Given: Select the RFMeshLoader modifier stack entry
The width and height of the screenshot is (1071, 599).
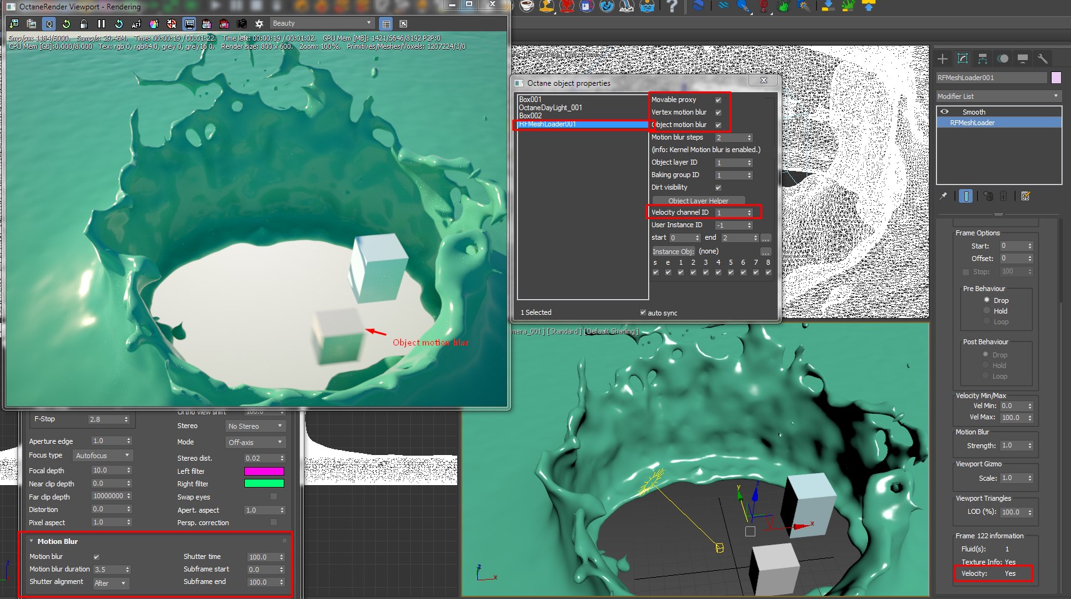Looking at the screenshot, I should [x=999, y=123].
